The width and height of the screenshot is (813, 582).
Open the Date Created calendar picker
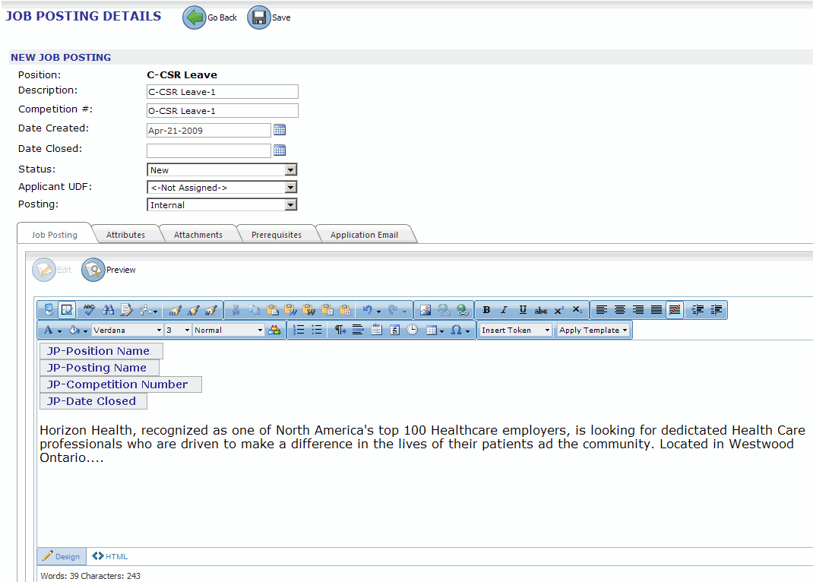[279, 130]
